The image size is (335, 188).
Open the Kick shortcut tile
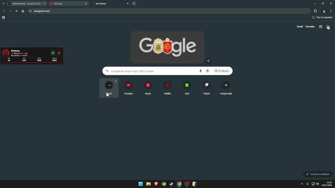pyautogui.click(x=187, y=88)
